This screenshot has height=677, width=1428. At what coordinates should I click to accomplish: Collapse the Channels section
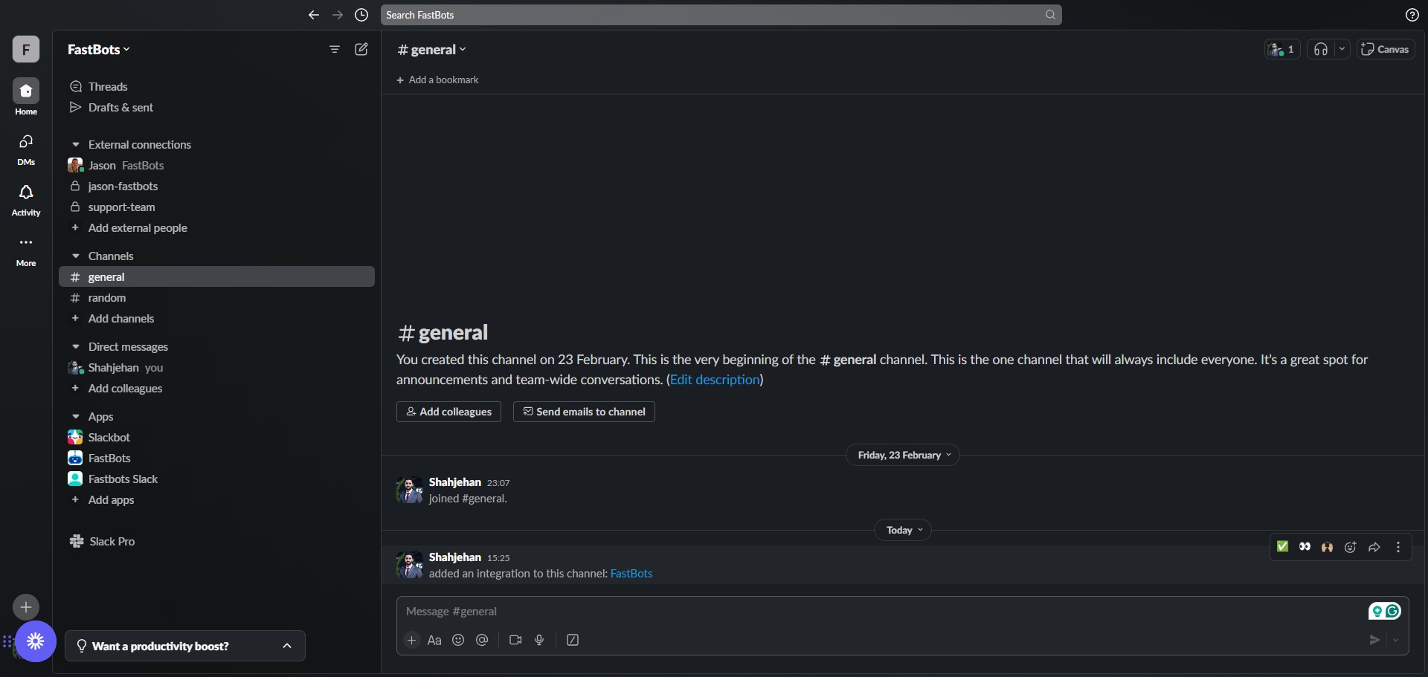pos(75,256)
